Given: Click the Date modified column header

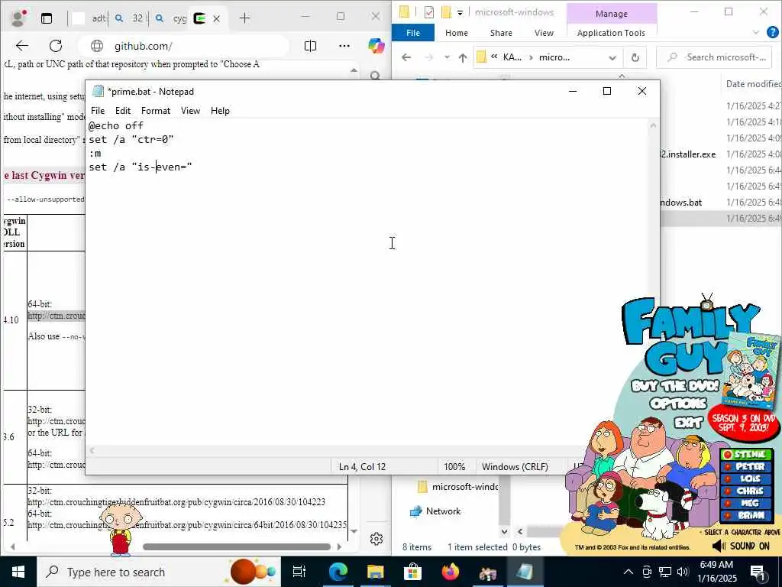Looking at the screenshot, I should pyautogui.click(x=752, y=84).
